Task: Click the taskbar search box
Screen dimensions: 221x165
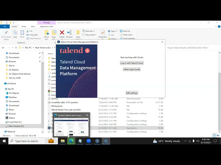Action: point(33,141)
